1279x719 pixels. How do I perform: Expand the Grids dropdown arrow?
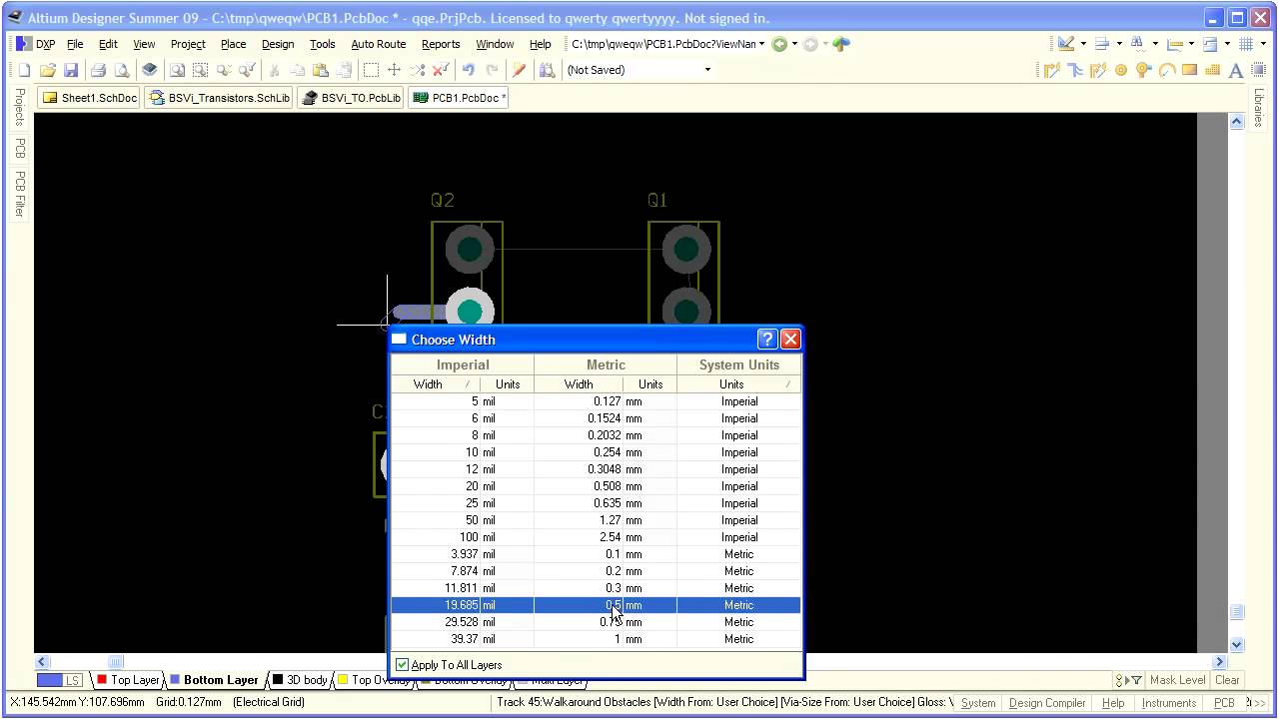click(x=1263, y=44)
